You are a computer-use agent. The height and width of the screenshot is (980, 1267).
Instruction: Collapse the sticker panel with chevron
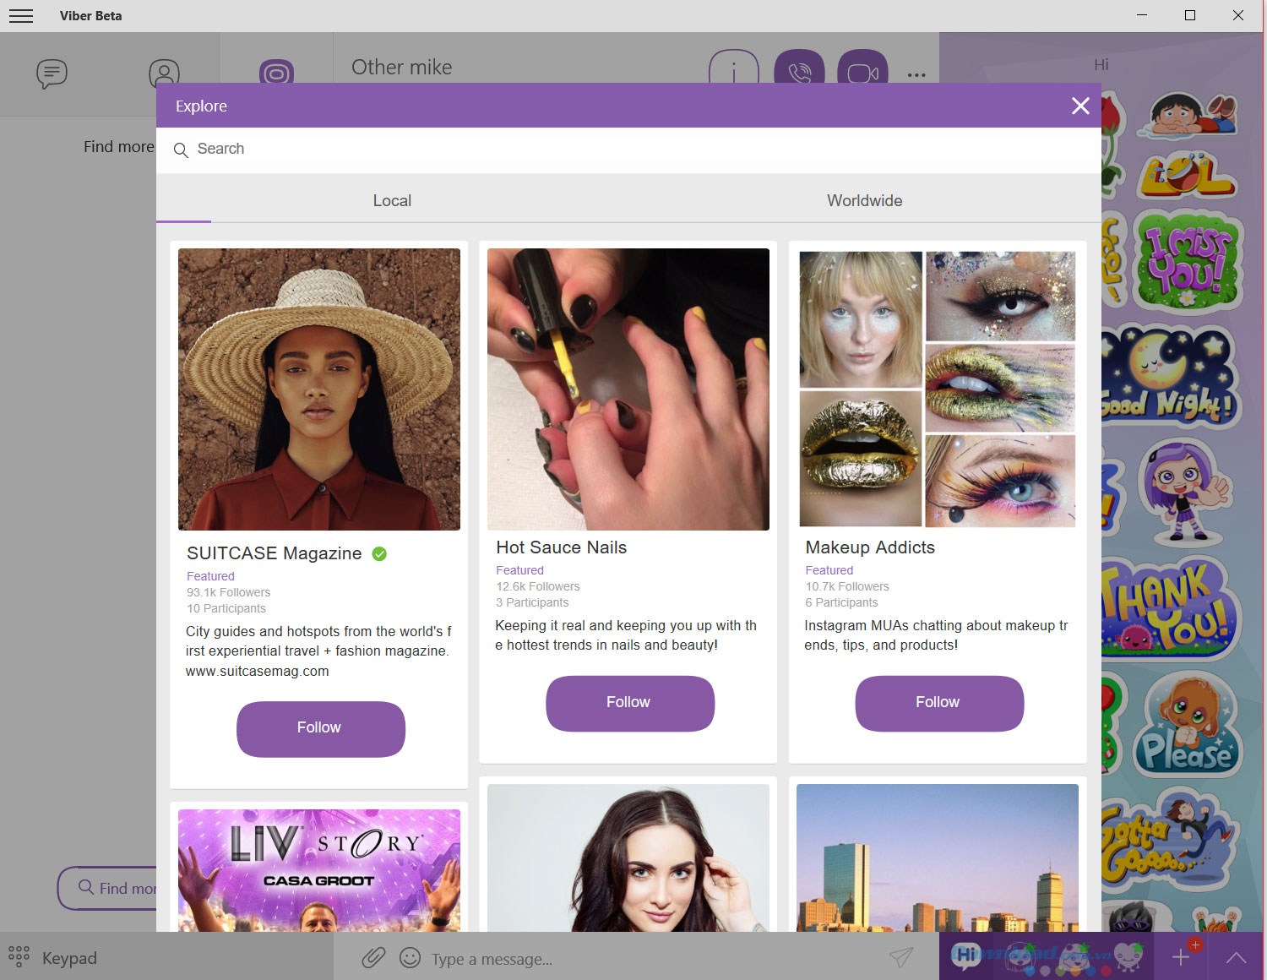tap(1236, 957)
